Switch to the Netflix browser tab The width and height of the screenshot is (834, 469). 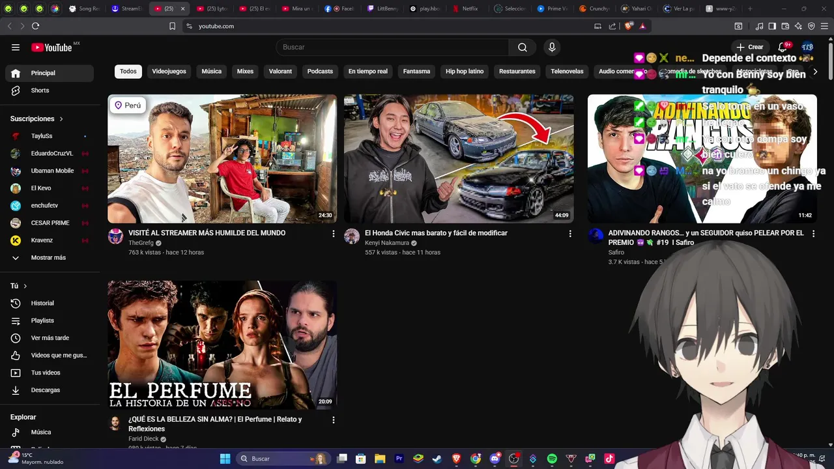pyautogui.click(x=469, y=8)
